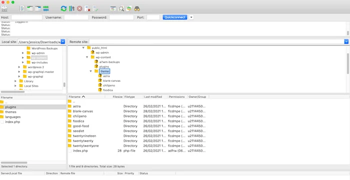Image resolution: width=350 pixels, height=180 pixels.
Task: Click the message log scrollbar
Action: point(348,33)
